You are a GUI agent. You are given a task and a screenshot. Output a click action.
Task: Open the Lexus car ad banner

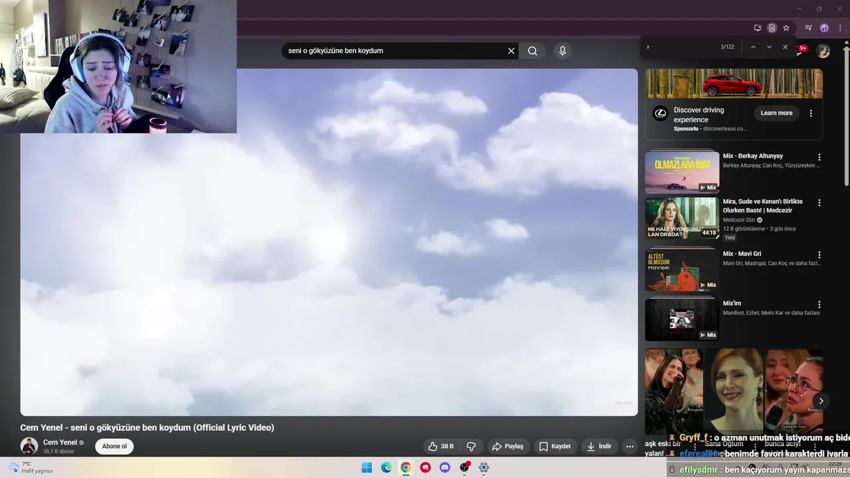[734, 84]
